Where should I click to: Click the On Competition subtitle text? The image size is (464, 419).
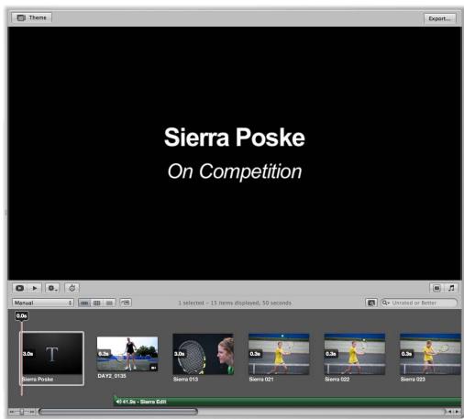click(235, 171)
